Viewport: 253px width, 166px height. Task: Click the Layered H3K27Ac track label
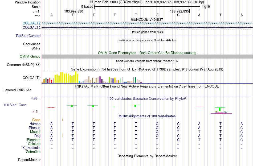[17, 90]
